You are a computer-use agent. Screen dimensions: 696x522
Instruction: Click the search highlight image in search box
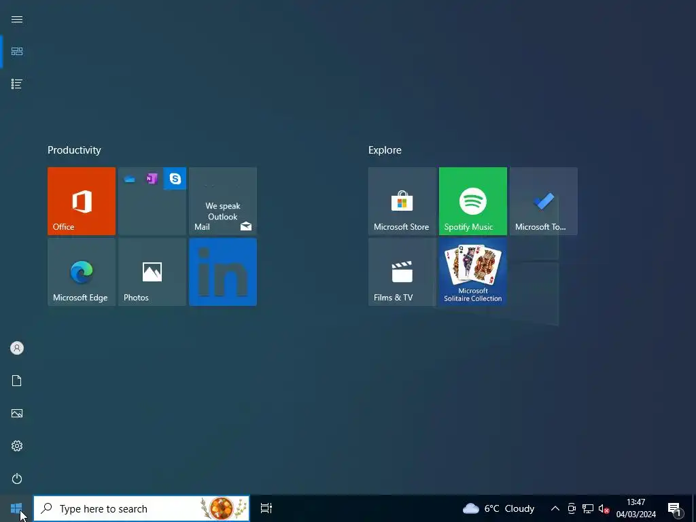coord(224,508)
